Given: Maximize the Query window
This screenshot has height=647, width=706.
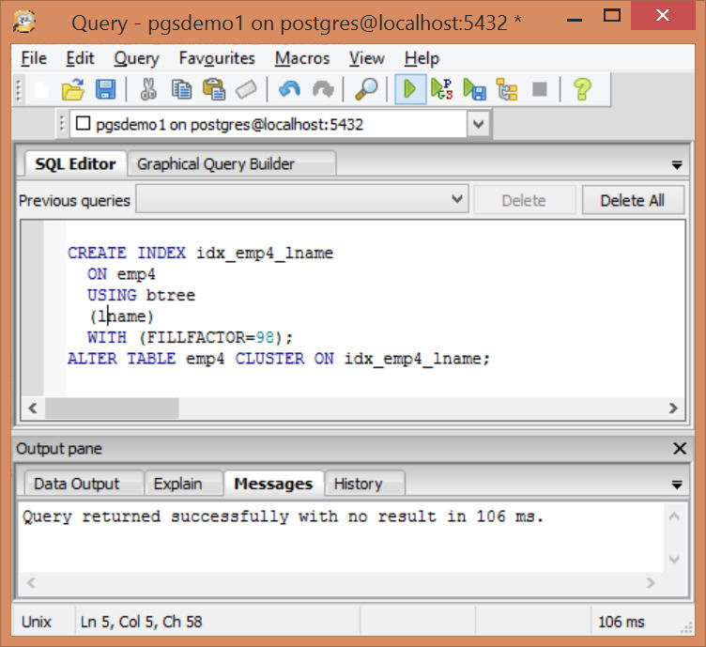Looking at the screenshot, I should pyautogui.click(x=611, y=16).
